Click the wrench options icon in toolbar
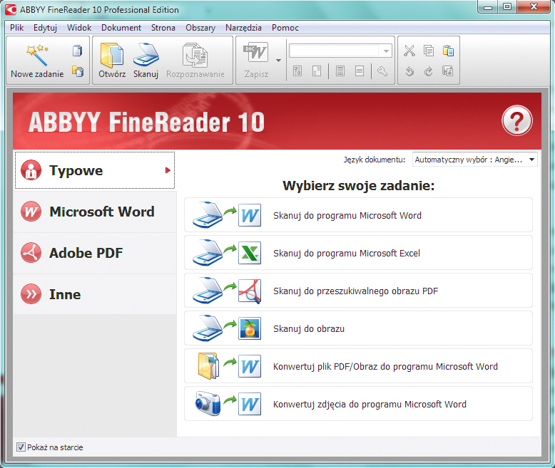555x468 pixels. (x=382, y=71)
